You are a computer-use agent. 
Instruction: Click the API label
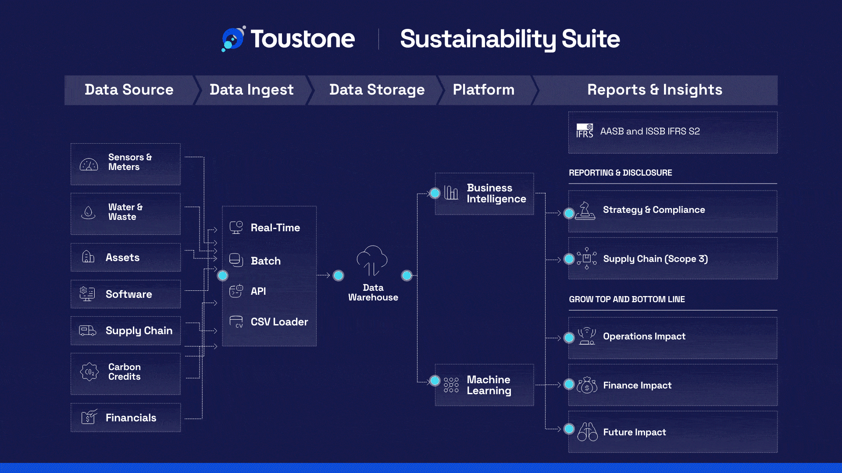(x=258, y=291)
